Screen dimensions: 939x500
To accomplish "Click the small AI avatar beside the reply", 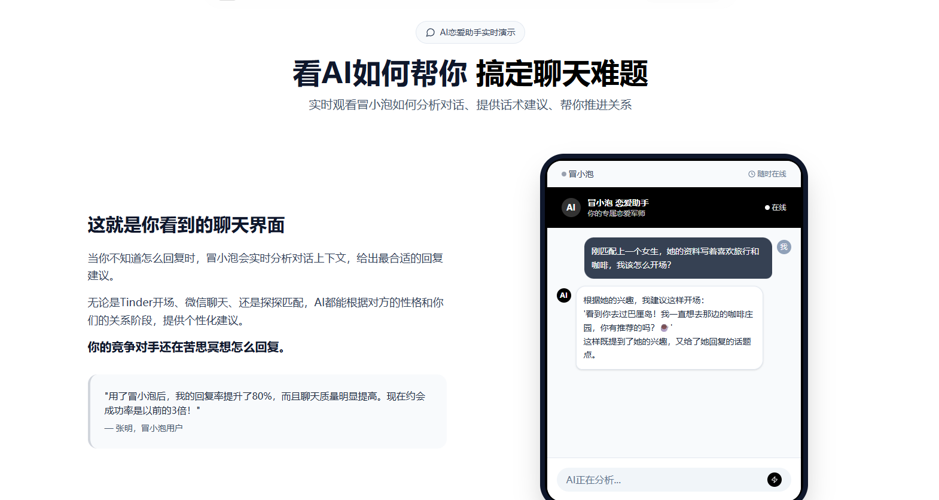I will 563,295.
